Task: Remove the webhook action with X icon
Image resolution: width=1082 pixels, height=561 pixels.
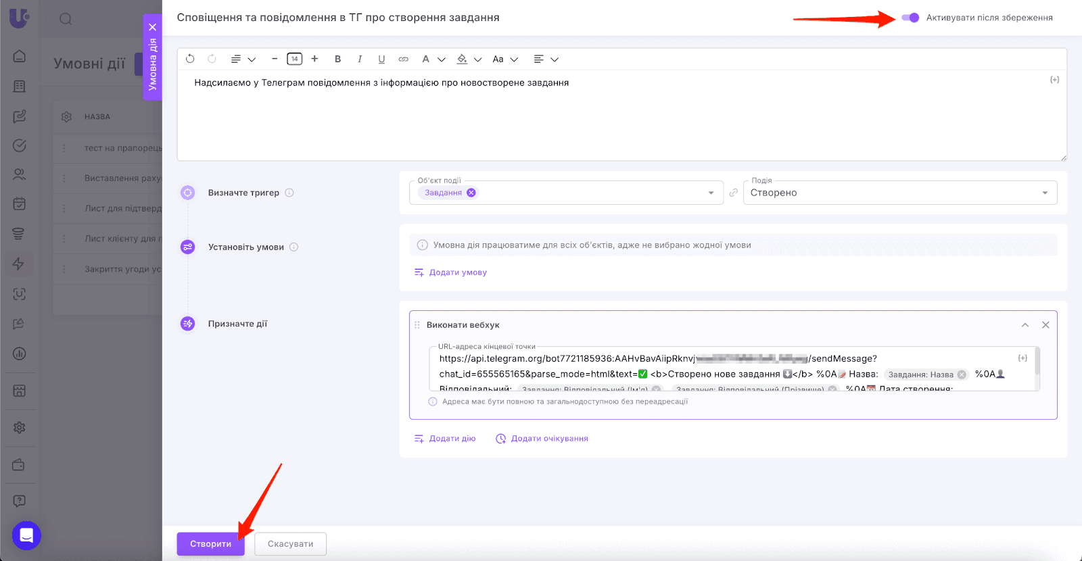Action: coord(1045,325)
